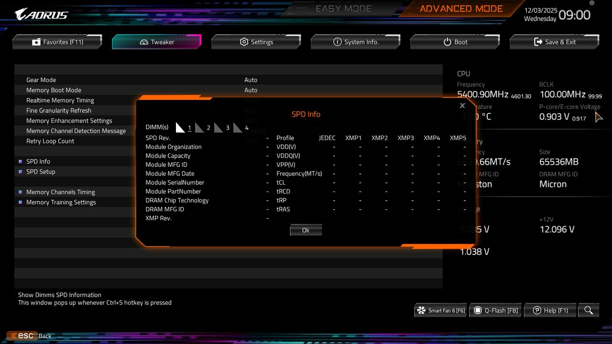Open Smart Fan 6 panel
The image size is (612, 344).
pyautogui.click(x=440, y=310)
